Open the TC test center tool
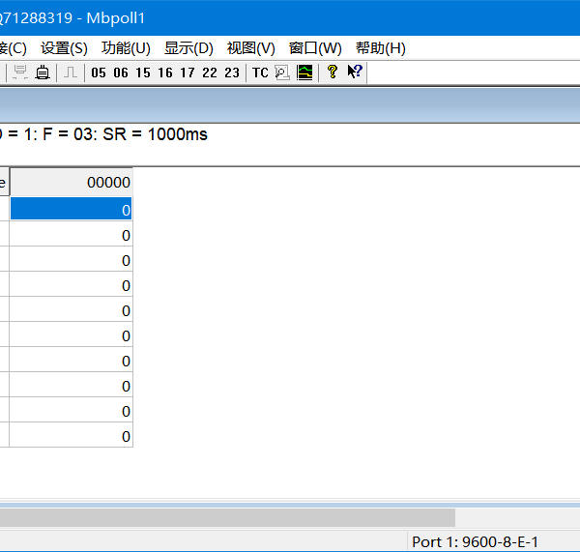 (x=260, y=73)
